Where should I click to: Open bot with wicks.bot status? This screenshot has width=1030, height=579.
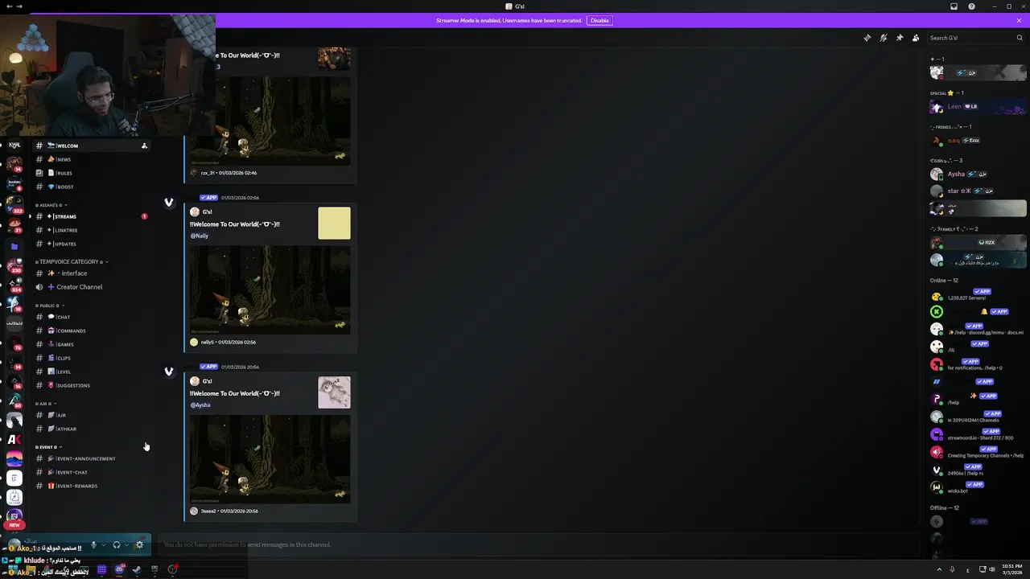[978, 487]
